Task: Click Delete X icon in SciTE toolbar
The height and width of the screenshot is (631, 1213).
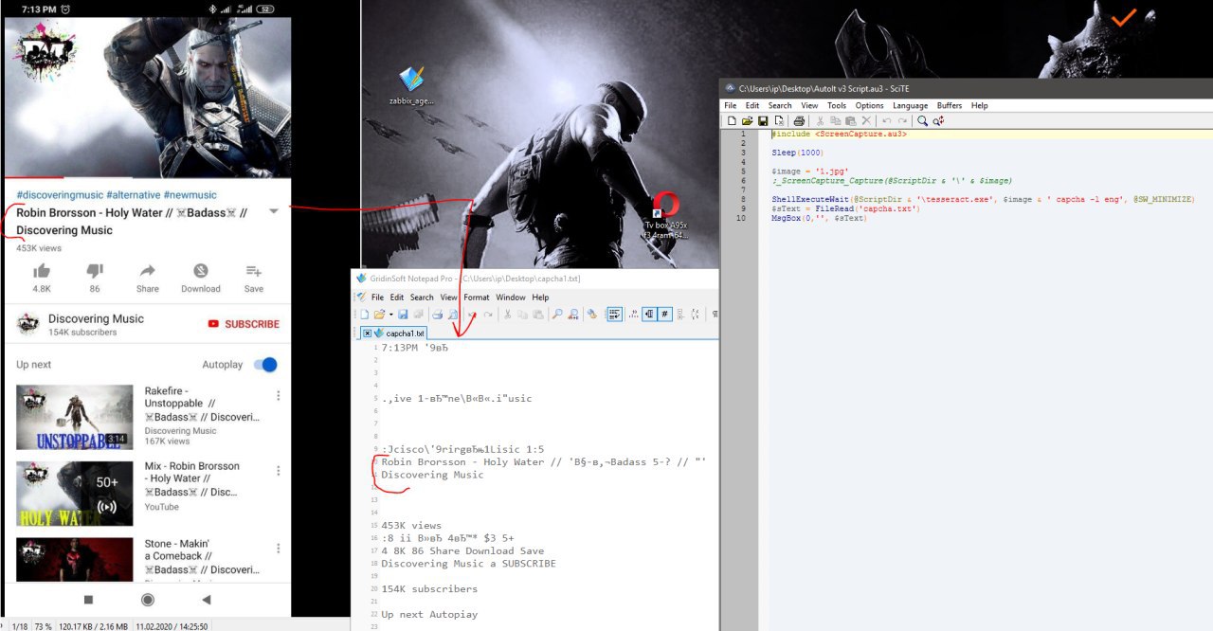Action: [x=866, y=121]
